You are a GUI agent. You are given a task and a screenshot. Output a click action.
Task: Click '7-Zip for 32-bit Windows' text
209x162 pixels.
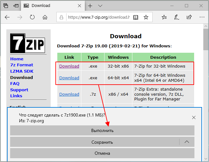(160, 66)
